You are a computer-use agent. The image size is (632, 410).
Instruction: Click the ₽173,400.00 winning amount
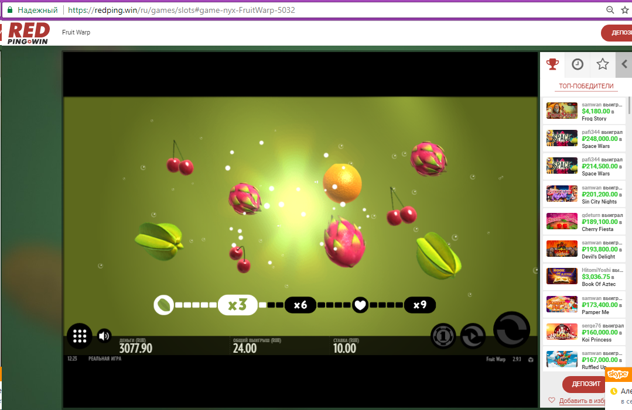point(600,305)
